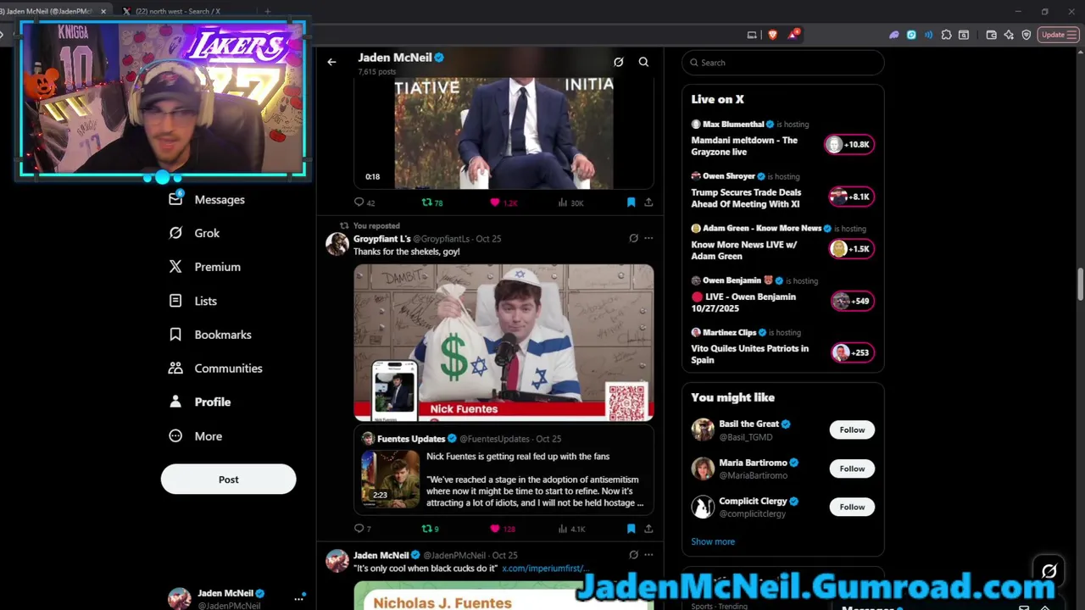Viewport: 1085px width, 610px height.
Task: Open Premium in the sidebar
Action: pos(204,267)
